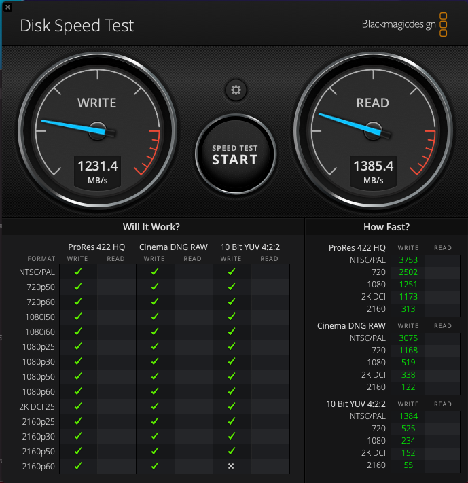Click the ProRes 422 HQ write checkmark for 720p50

[78, 287]
